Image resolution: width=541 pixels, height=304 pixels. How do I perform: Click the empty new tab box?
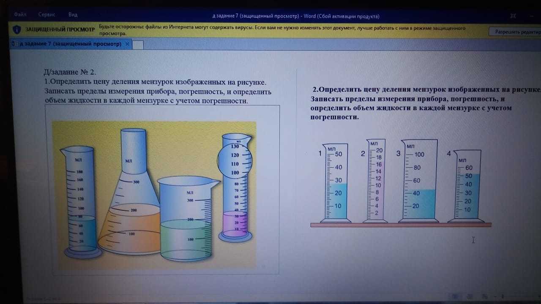point(138,45)
